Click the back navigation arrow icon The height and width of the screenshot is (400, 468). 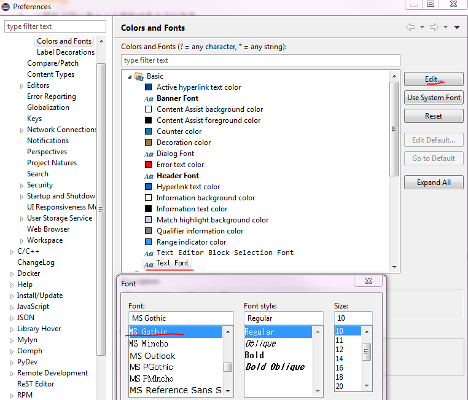411,27
